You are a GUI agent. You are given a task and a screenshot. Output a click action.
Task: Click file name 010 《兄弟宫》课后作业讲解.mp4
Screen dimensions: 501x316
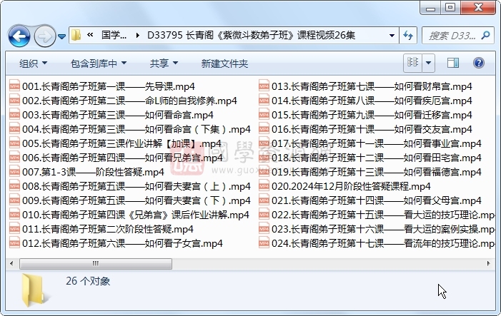click(x=136, y=215)
